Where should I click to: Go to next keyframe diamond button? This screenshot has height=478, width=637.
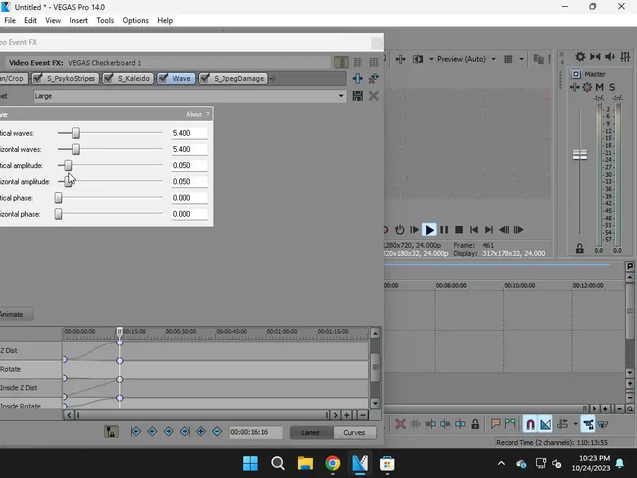(x=169, y=432)
